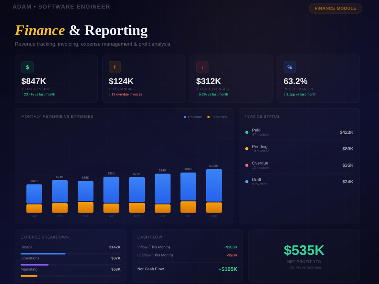Click the Inflow +$203K value
The width and height of the screenshot is (379, 284).
[x=230, y=247]
